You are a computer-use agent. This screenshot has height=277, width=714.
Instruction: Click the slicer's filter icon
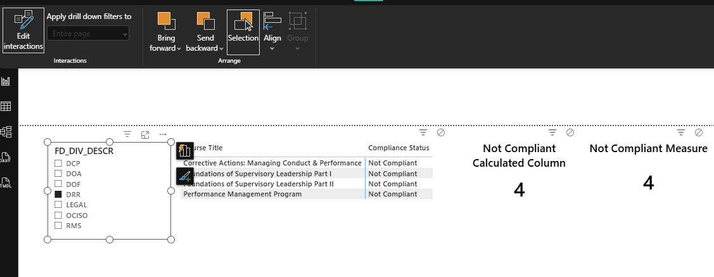tap(127, 134)
